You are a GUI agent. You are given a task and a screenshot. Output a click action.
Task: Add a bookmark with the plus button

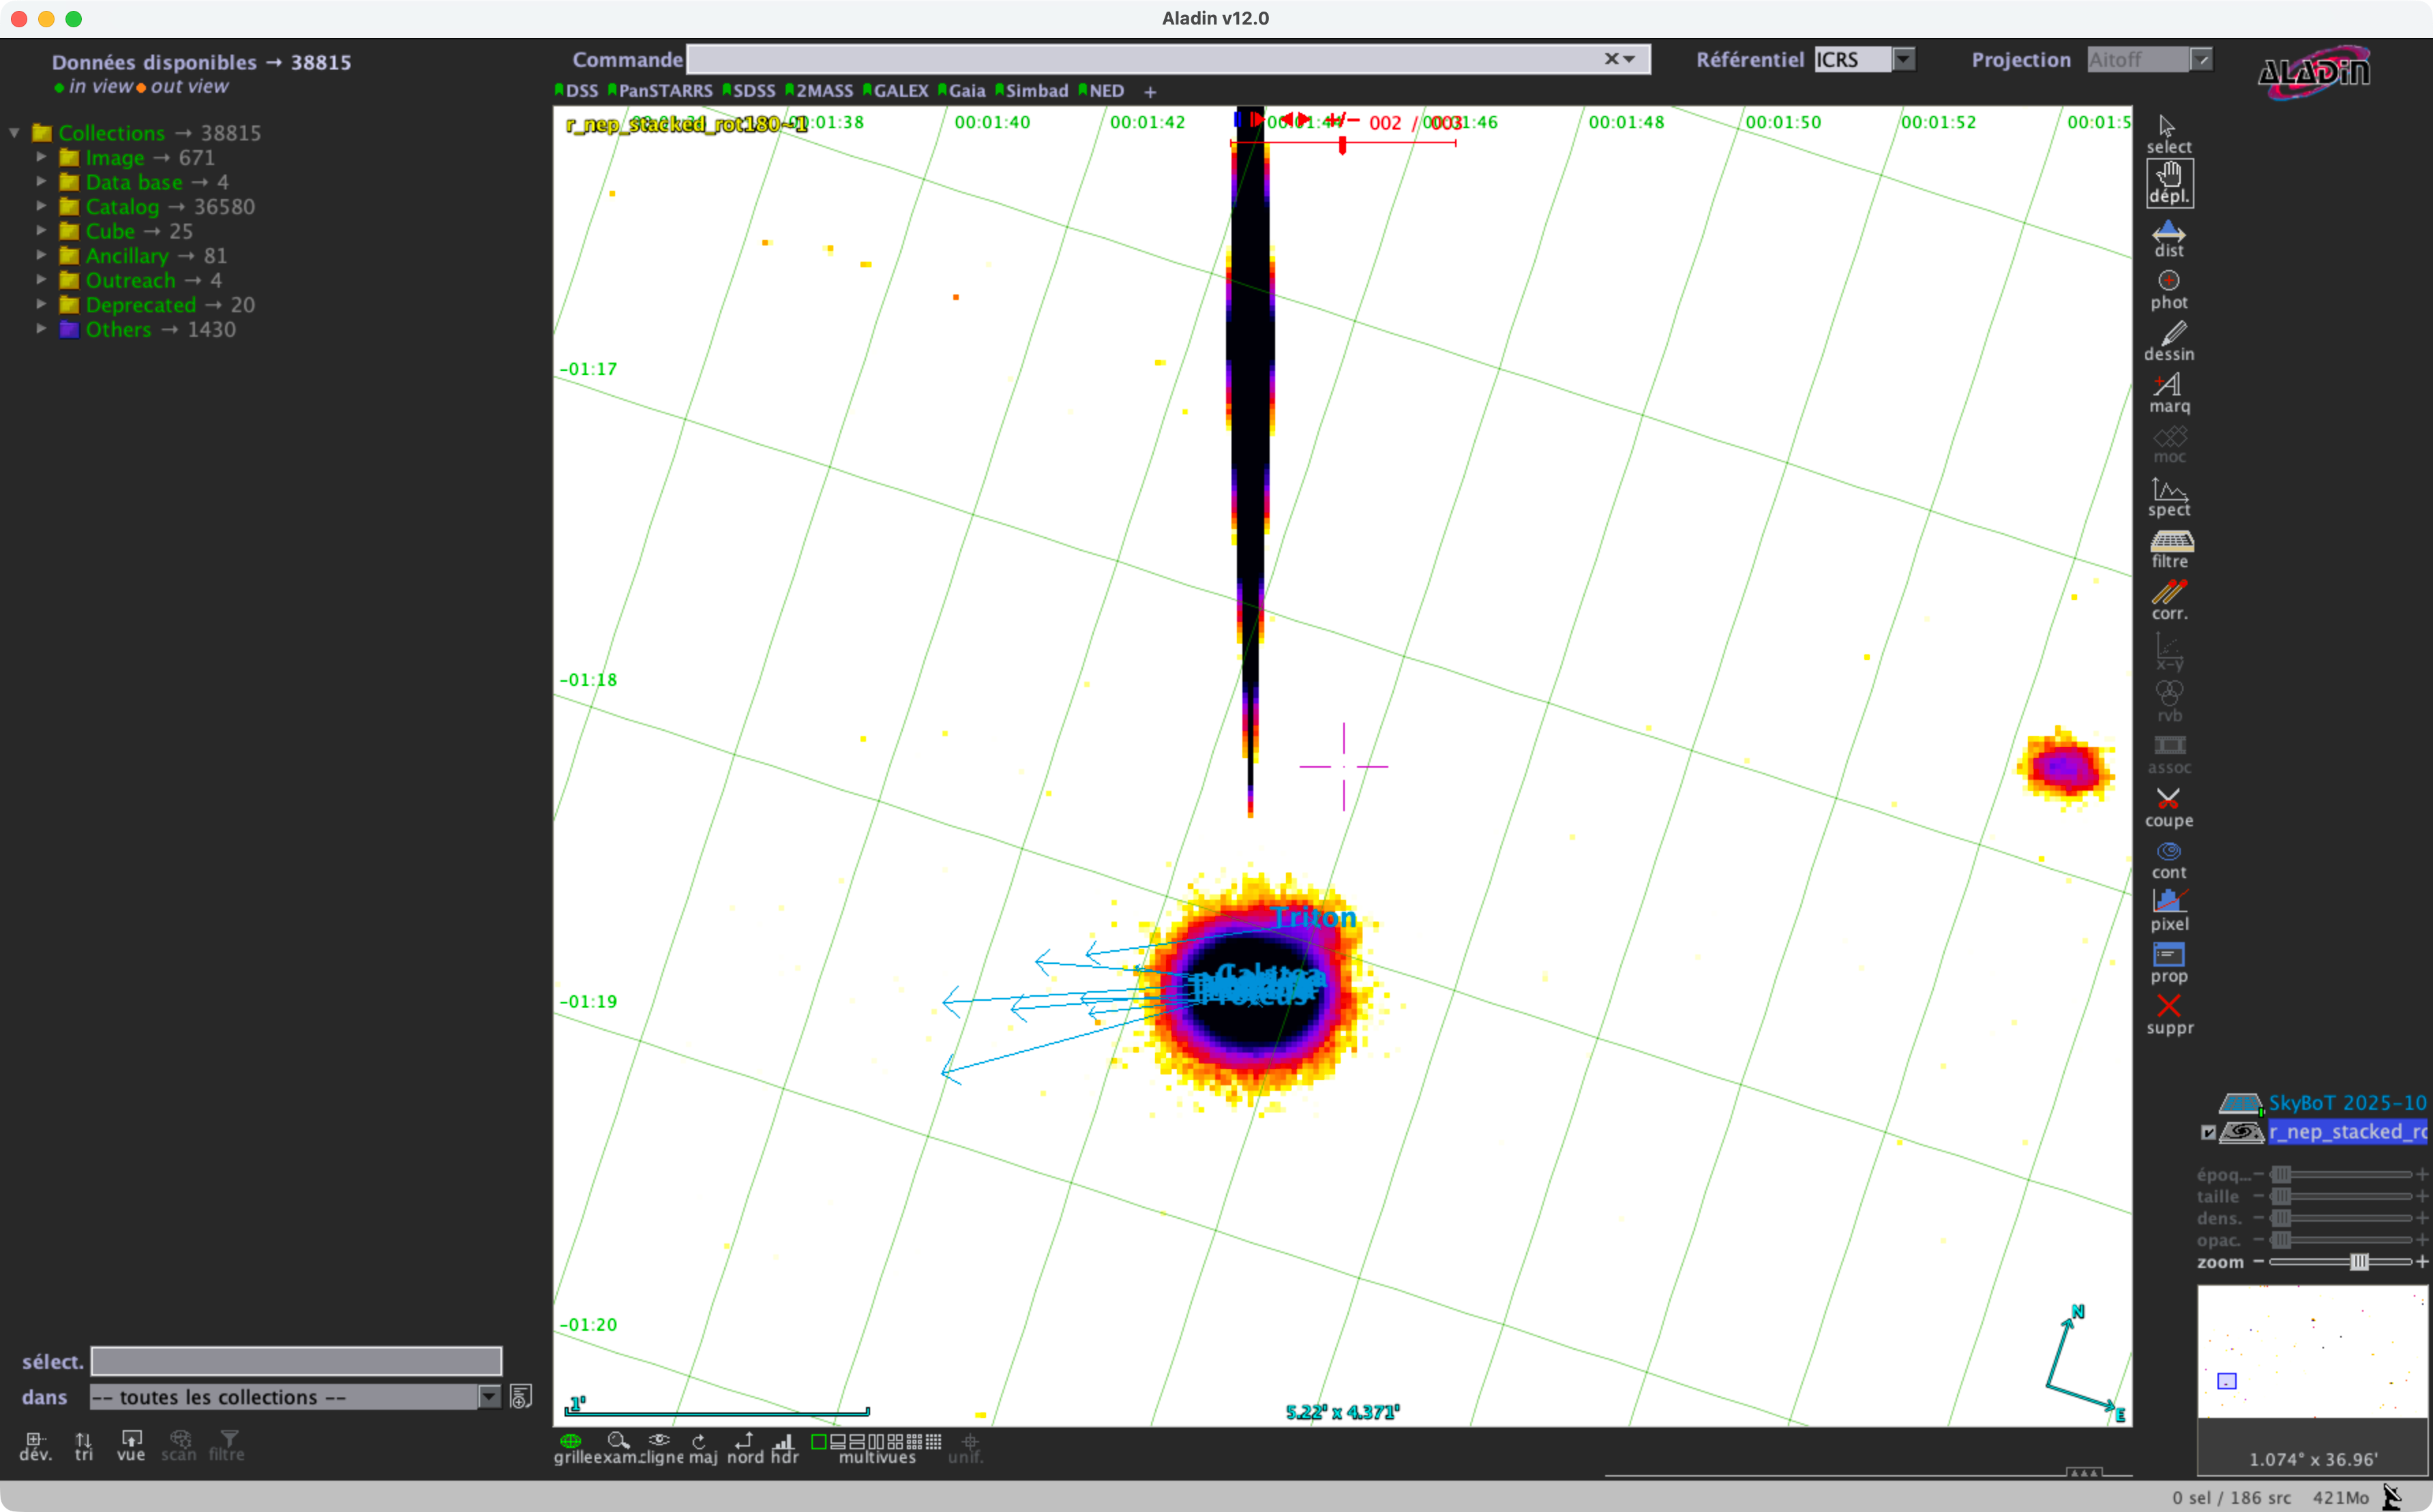click(x=1150, y=92)
